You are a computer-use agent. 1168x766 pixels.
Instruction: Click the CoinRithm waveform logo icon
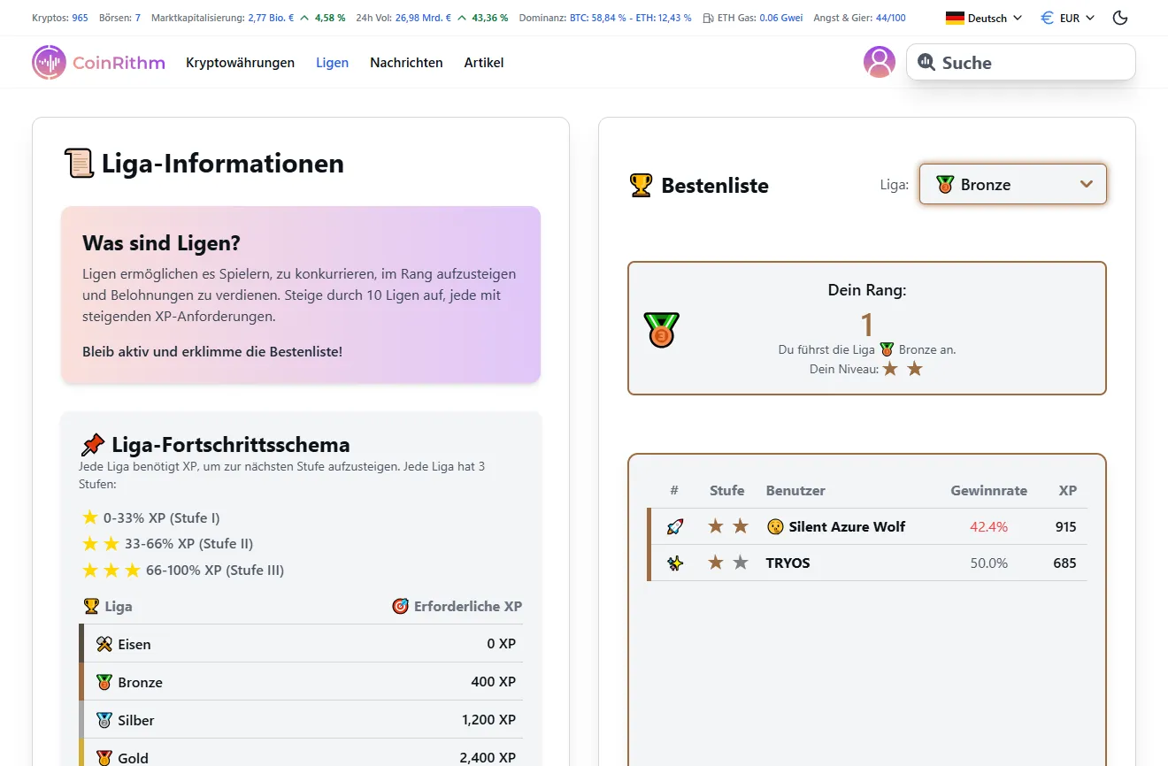49,62
